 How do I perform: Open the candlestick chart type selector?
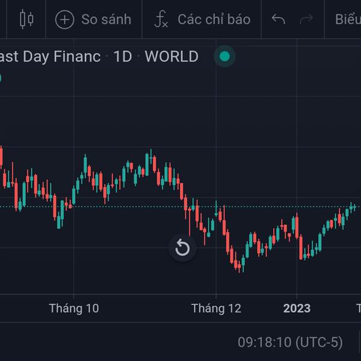(26, 19)
